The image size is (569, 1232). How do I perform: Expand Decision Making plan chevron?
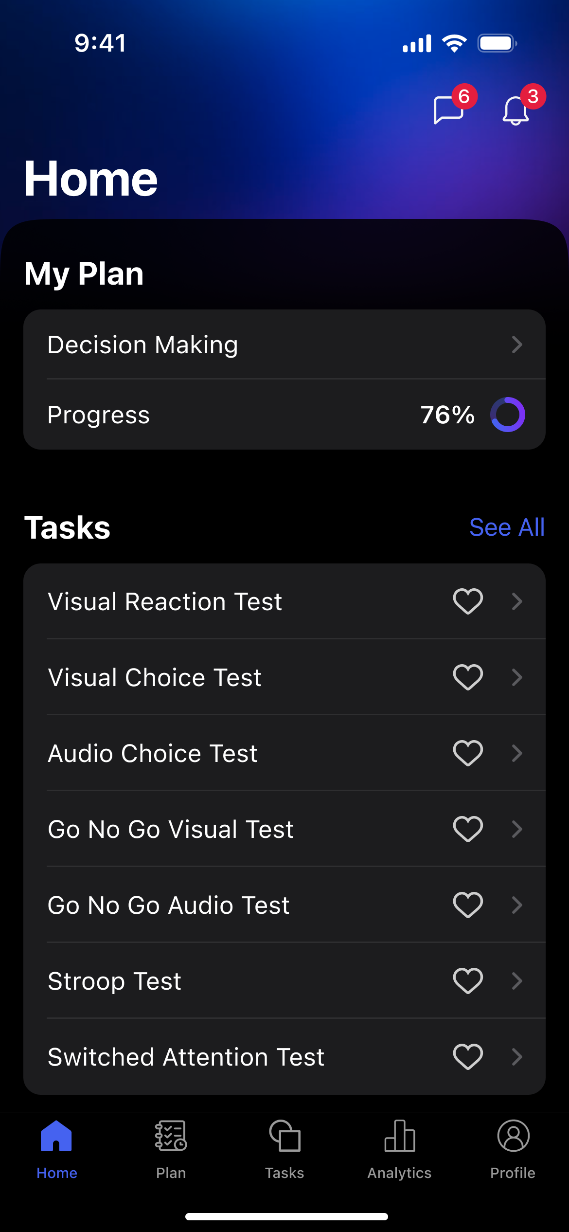[x=517, y=344]
